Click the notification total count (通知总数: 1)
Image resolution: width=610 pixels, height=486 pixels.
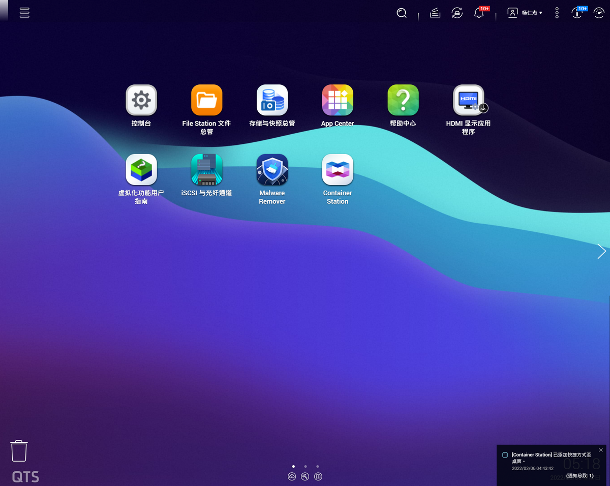click(580, 476)
